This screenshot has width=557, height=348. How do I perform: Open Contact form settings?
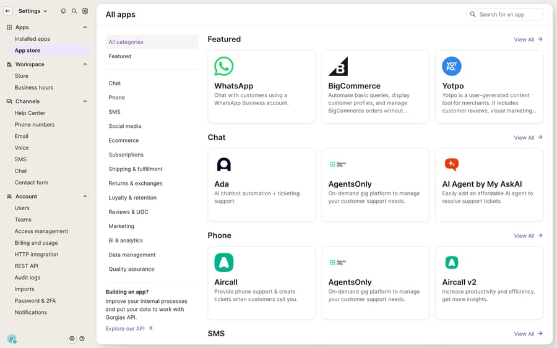32,183
